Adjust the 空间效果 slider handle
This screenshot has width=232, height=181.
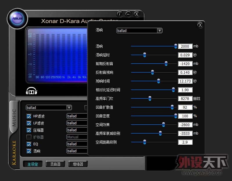click(x=163, y=125)
